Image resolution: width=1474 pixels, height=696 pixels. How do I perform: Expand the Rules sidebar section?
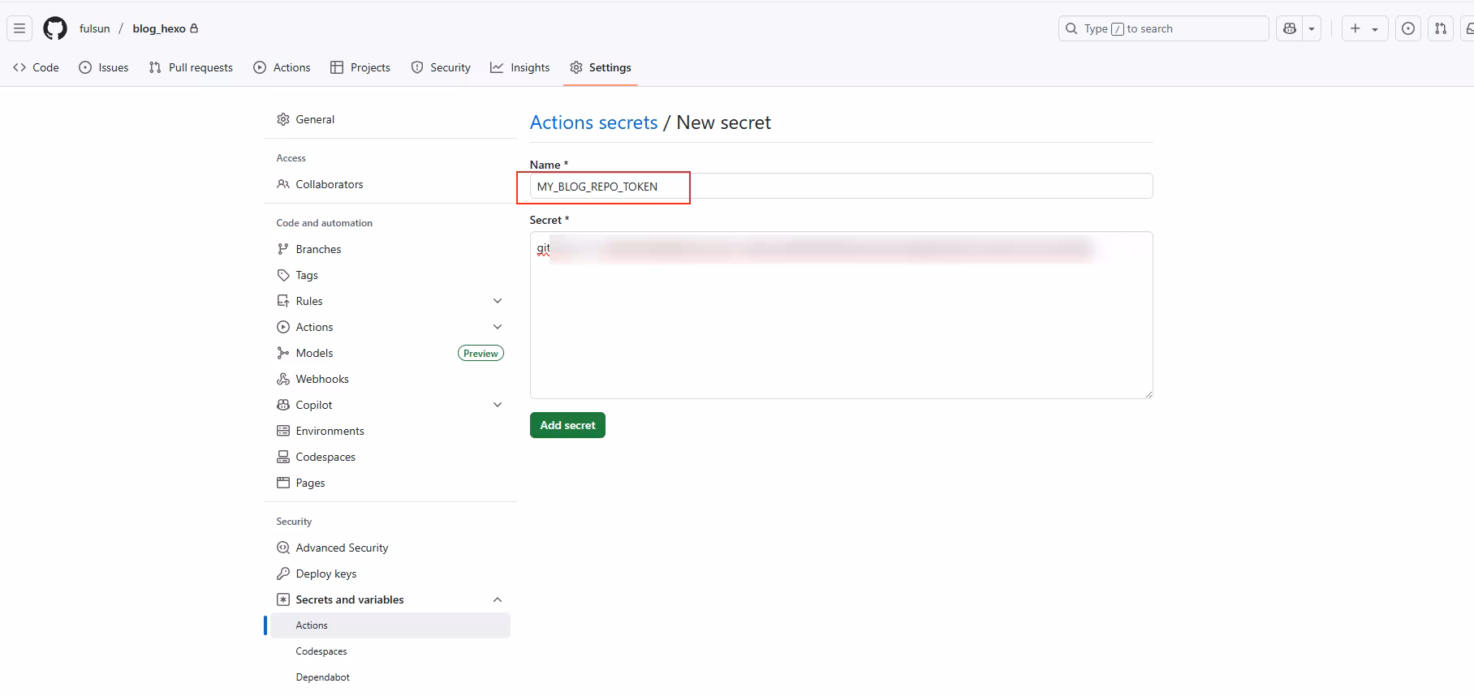(498, 301)
